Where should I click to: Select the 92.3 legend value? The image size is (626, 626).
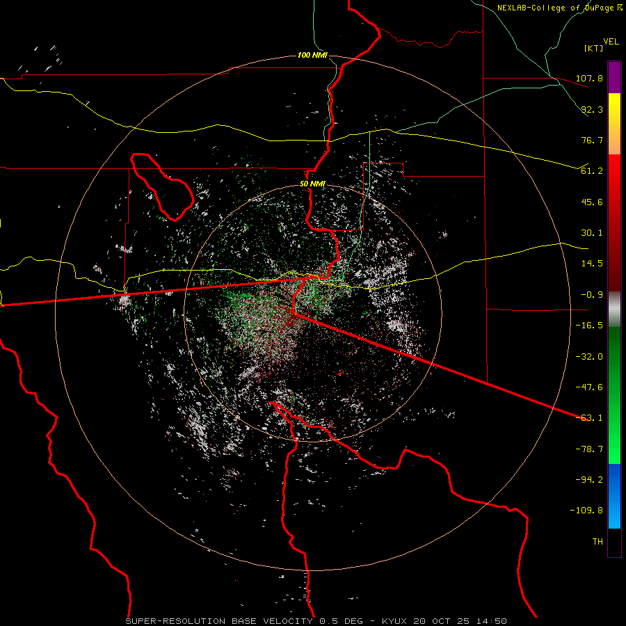[x=592, y=109]
